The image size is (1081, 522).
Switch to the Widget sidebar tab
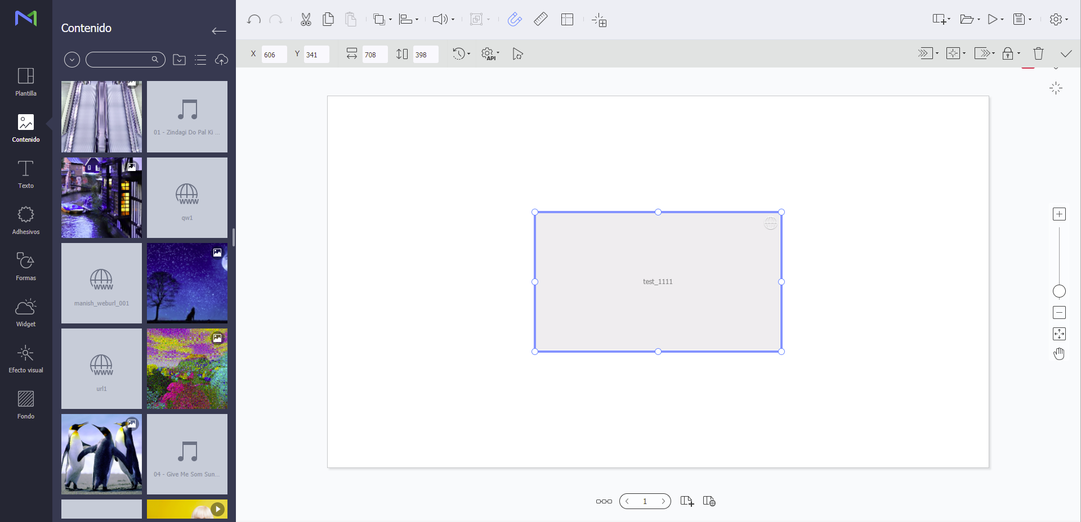(26, 313)
